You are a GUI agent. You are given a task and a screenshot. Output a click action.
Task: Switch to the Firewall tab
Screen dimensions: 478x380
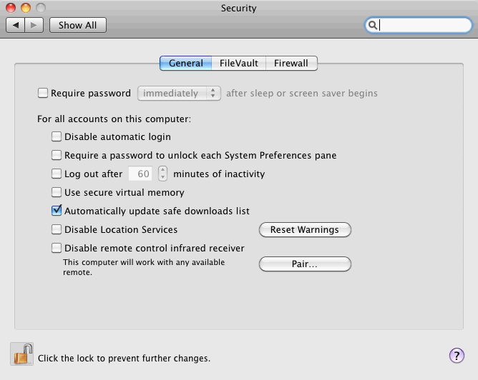coord(291,63)
